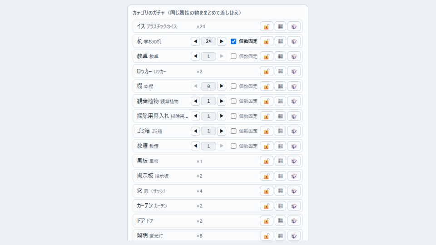Click the 机 count field showing 24

(x=208, y=41)
